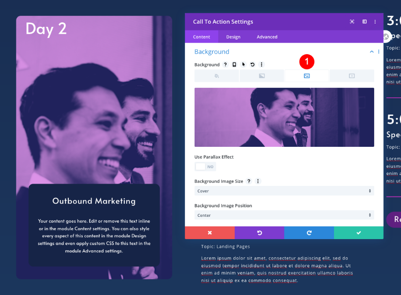Screen dimensions: 401x295
Task: Show help for Background option
Action: tap(225, 65)
